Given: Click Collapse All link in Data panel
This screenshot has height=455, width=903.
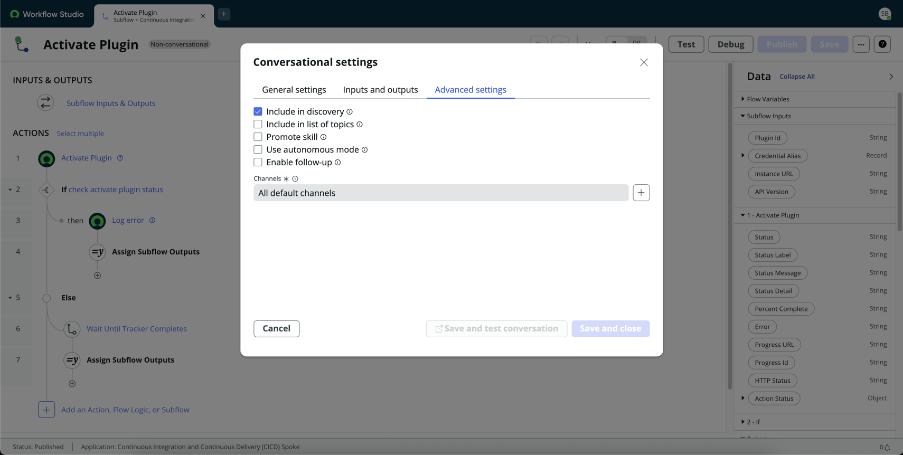Looking at the screenshot, I should tap(797, 77).
